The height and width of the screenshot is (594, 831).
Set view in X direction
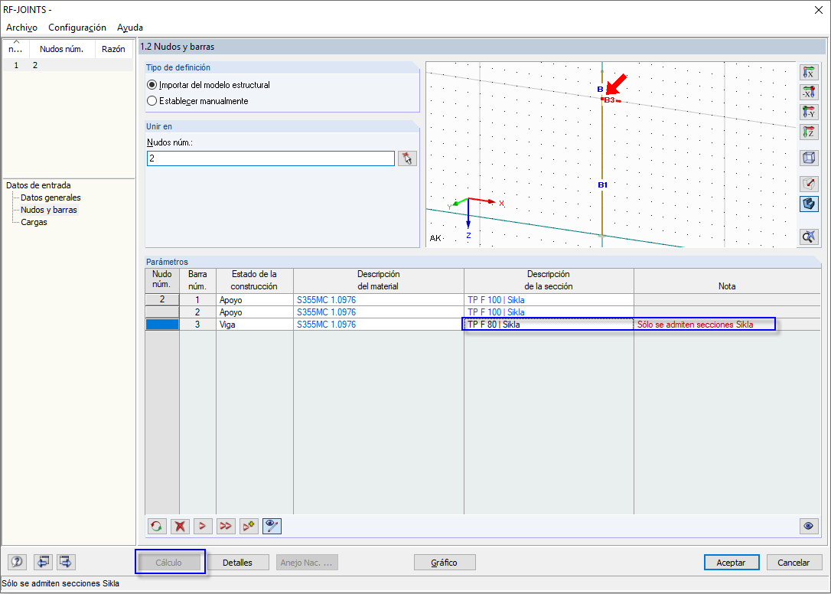(x=808, y=72)
